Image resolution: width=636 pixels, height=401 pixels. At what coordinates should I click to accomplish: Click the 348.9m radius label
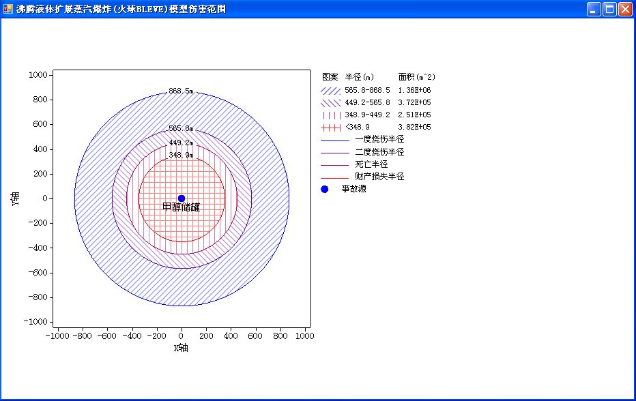(182, 155)
